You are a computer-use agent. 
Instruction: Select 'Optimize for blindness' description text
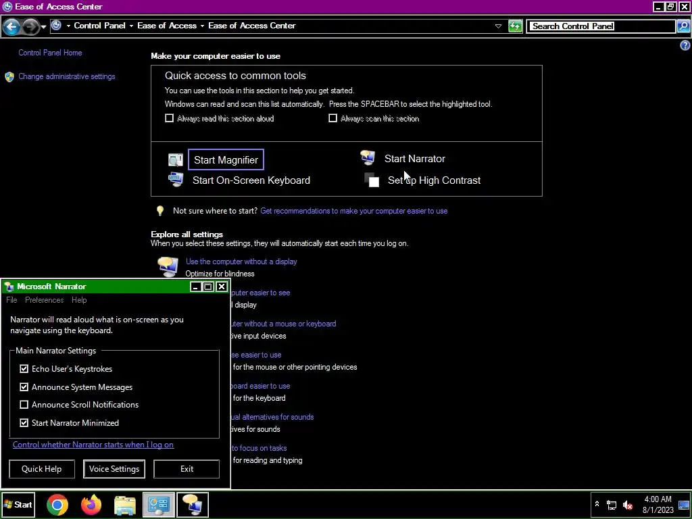220,274
